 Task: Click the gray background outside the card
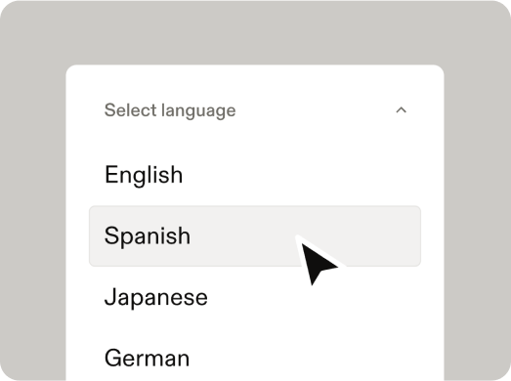(255, 32)
